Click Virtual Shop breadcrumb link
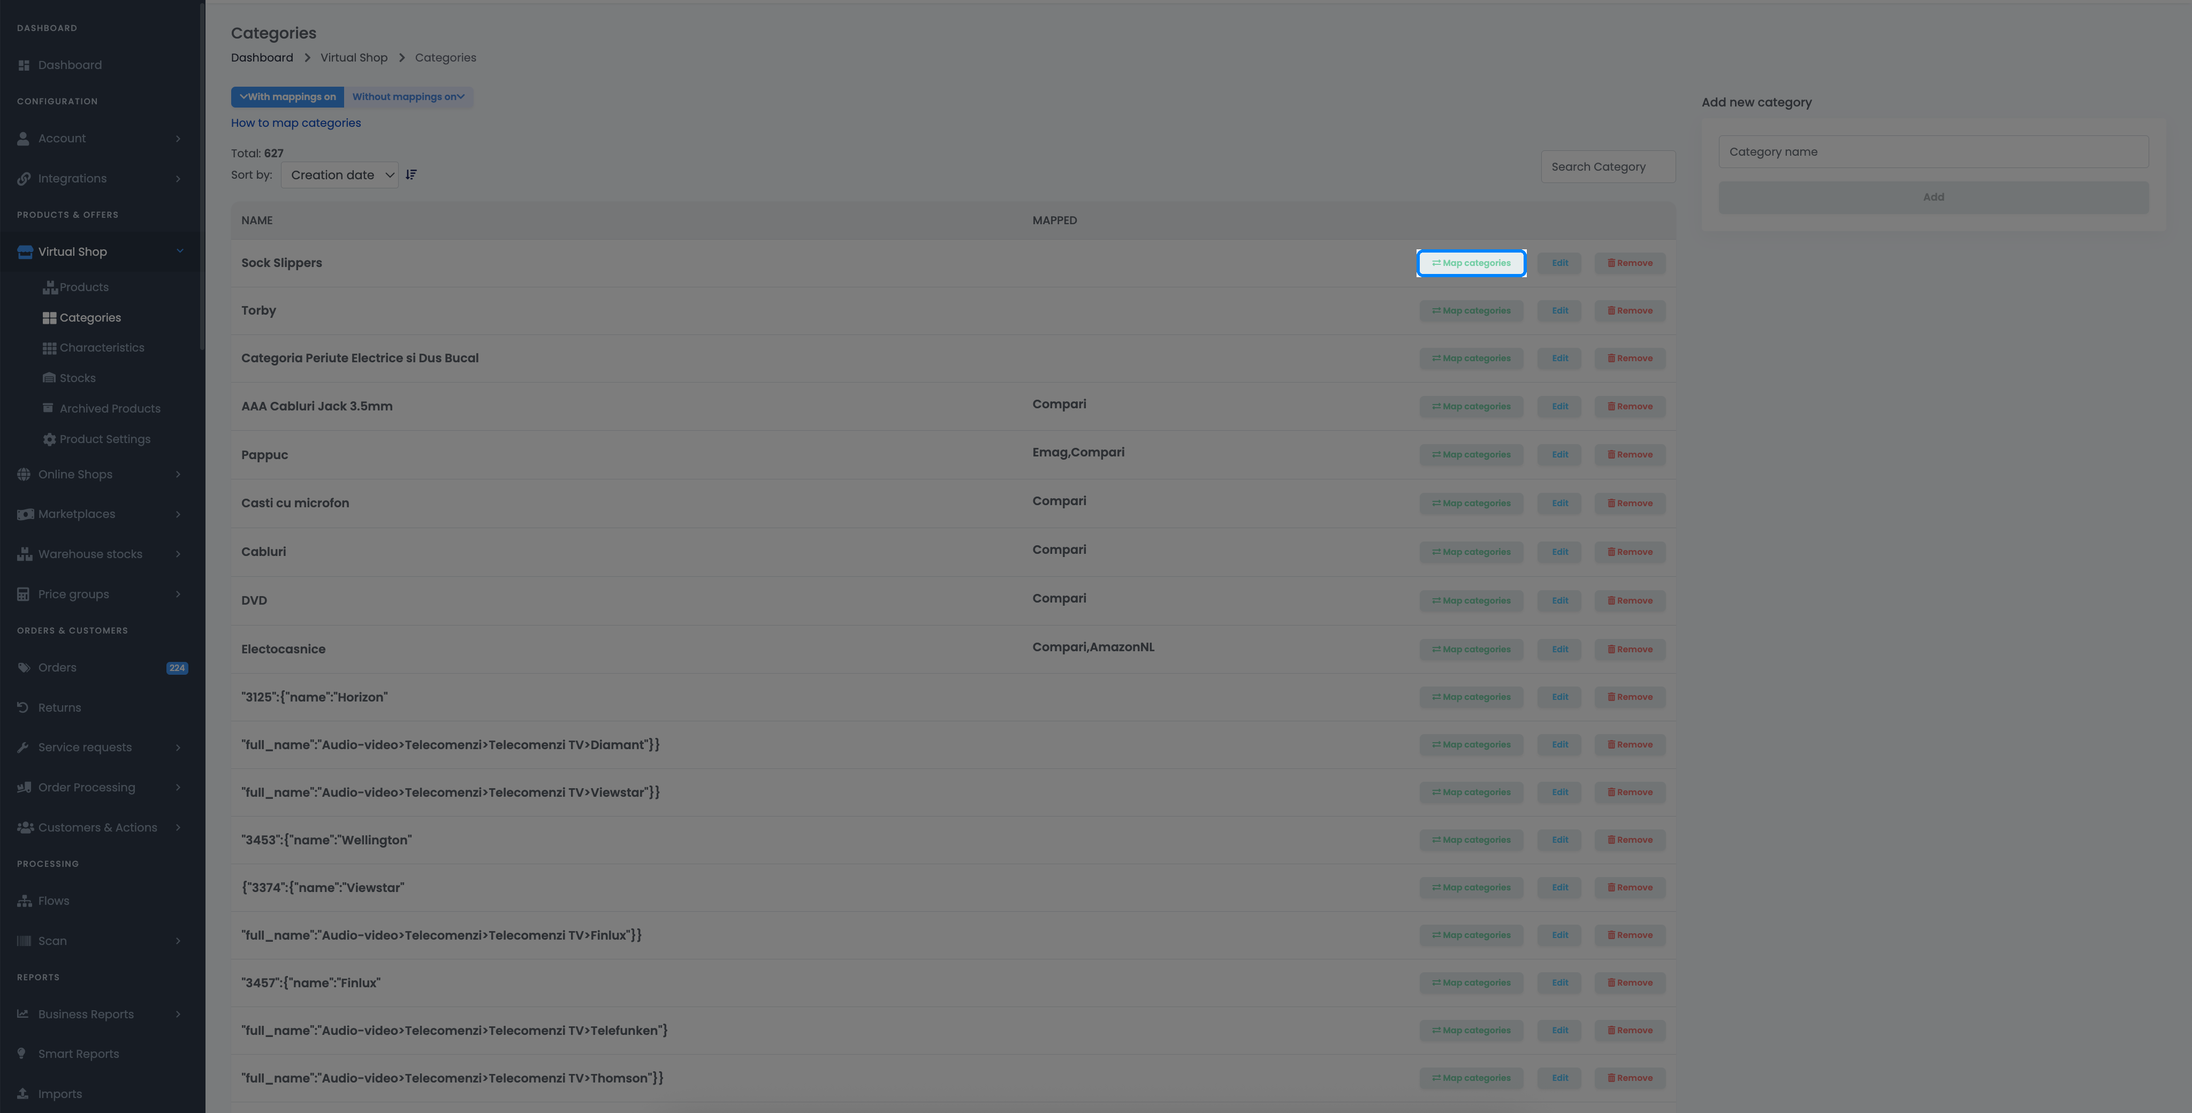Screen dimensions: 2192x1113 [x=354, y=58]
